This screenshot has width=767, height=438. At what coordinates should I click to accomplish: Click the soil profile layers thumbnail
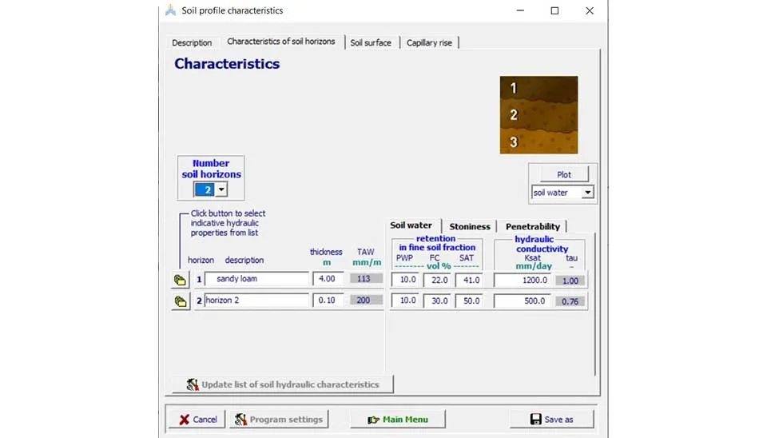(x=538, y=115)
